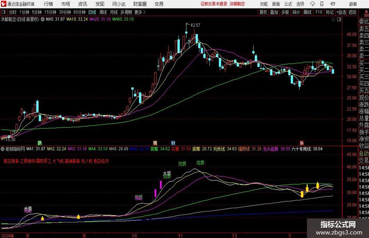
Task: Select the 日线 daily period tab
Action: (92, 12)
